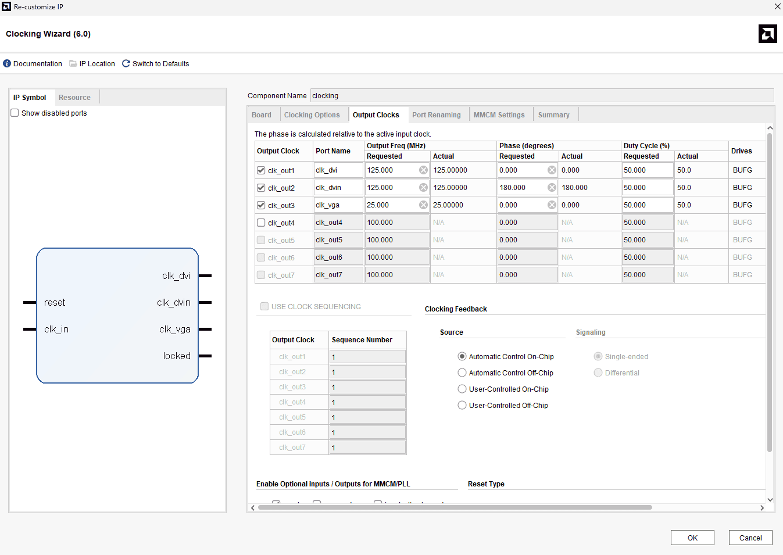783x555 pixels.
Task: Clear clk_out3 requested frequency 25.000
Action: (423, 205)
